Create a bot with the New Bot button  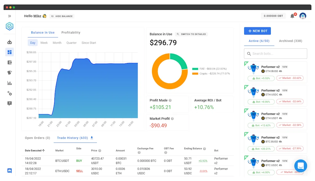(257, 31)
